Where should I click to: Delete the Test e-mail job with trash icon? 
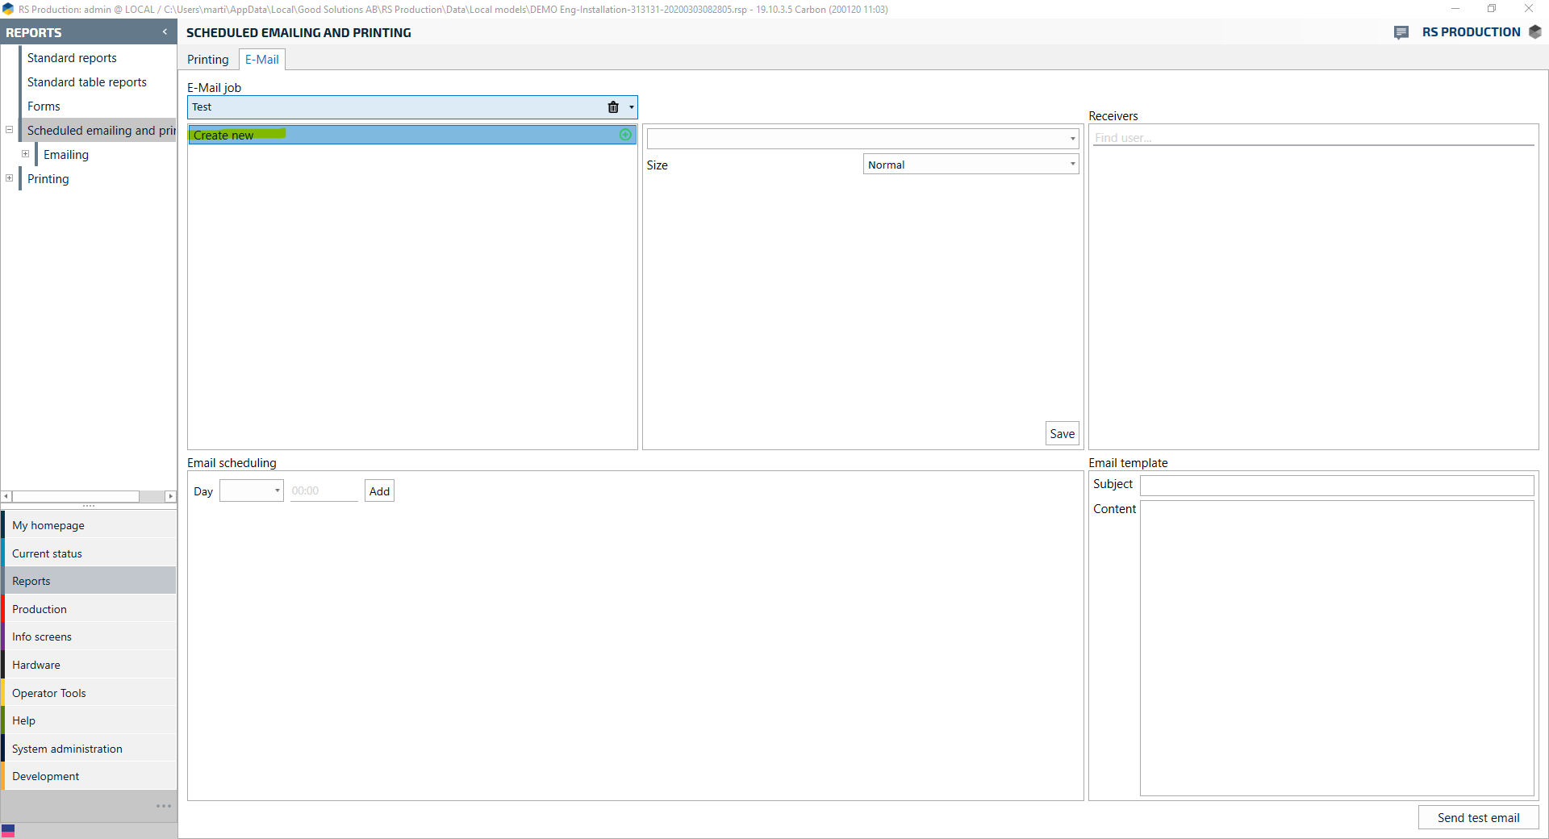(x=613, y=107)
